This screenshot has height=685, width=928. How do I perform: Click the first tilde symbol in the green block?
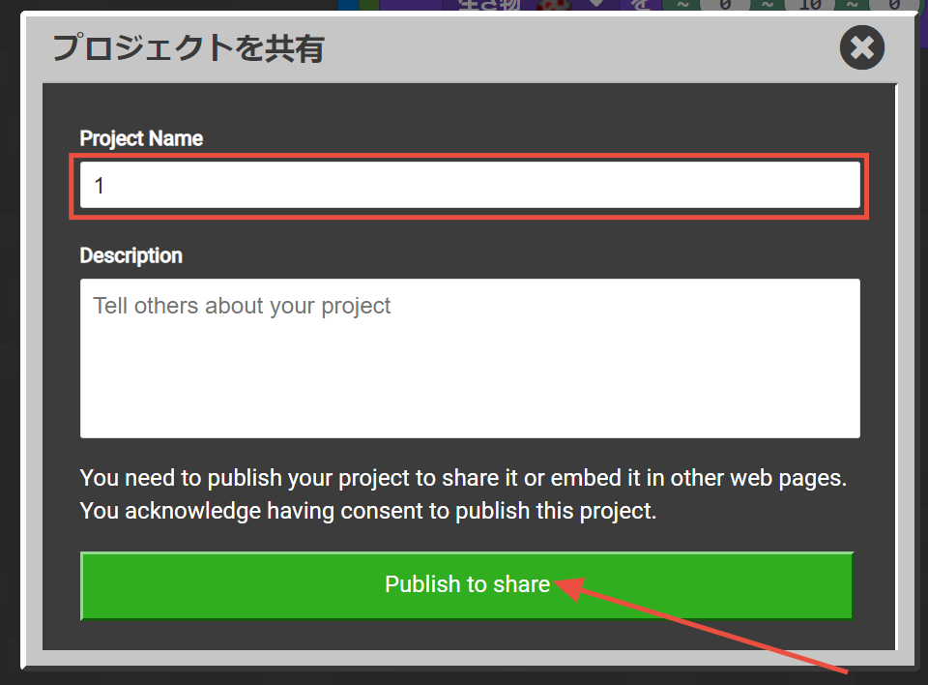pos(681,5)
